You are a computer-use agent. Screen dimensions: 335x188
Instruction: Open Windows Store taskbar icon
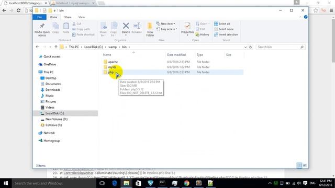coord(138,183)
